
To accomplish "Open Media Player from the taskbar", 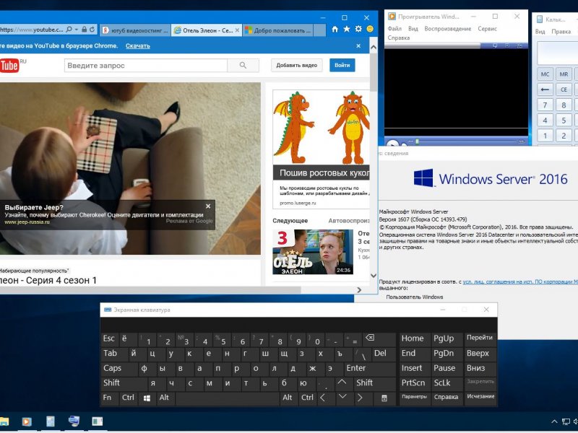I will pos(27,421).
